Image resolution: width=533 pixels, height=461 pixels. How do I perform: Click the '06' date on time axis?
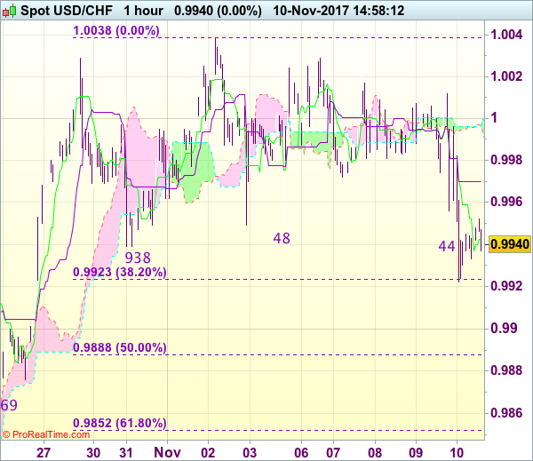(301, 453)
